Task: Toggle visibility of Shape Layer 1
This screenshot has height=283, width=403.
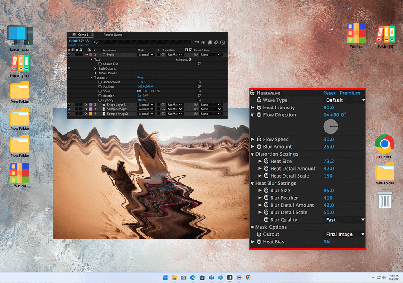Action: pyautogui.click(x=69, y=105)
